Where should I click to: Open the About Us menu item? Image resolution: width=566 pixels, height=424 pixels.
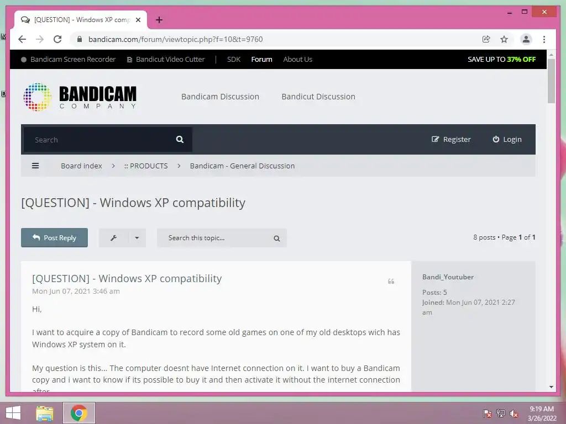click(298, 60)
